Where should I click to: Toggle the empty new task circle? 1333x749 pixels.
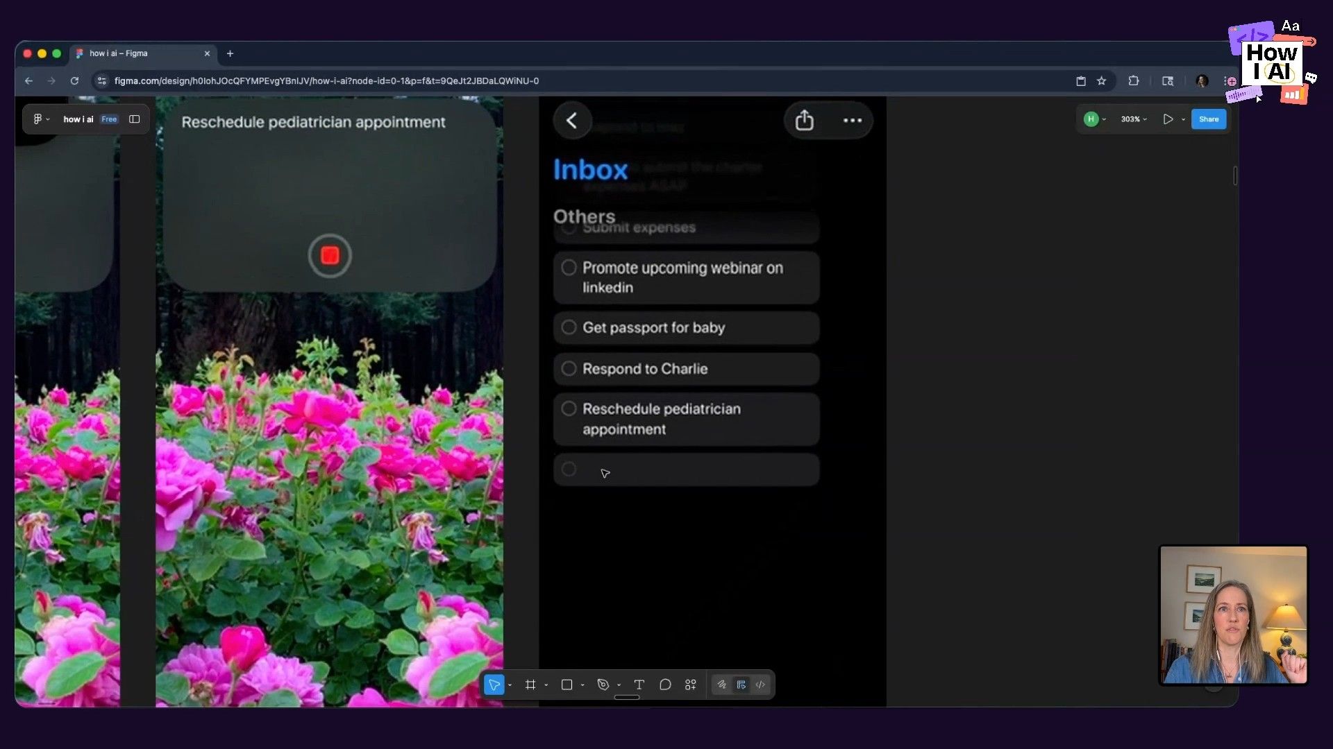(569, 470)
